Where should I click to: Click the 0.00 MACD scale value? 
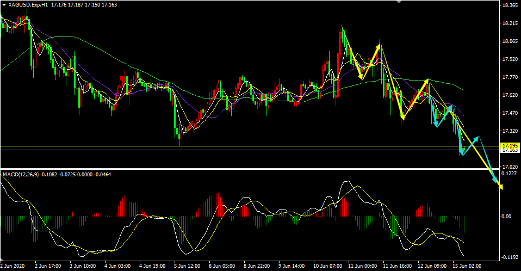507,217
